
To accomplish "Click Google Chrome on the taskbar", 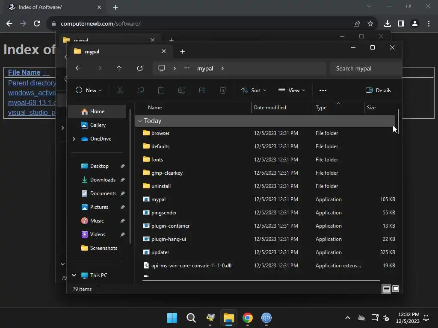I will click(x=248, y=318).
